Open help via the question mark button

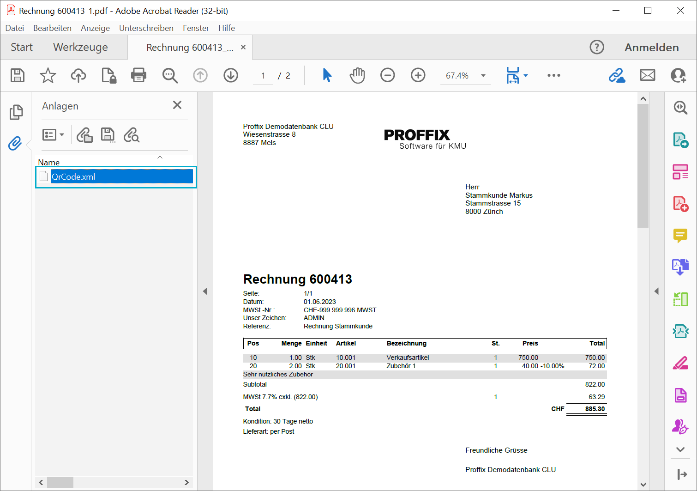597,47
